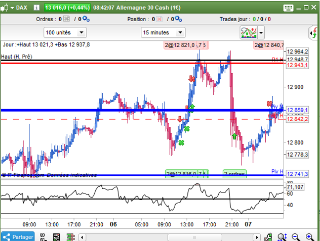Image resolution: width=320 pixels, height=241 pixels.
Task: Click the green price box 13 016,0
Action: click(x=67, y=8)
